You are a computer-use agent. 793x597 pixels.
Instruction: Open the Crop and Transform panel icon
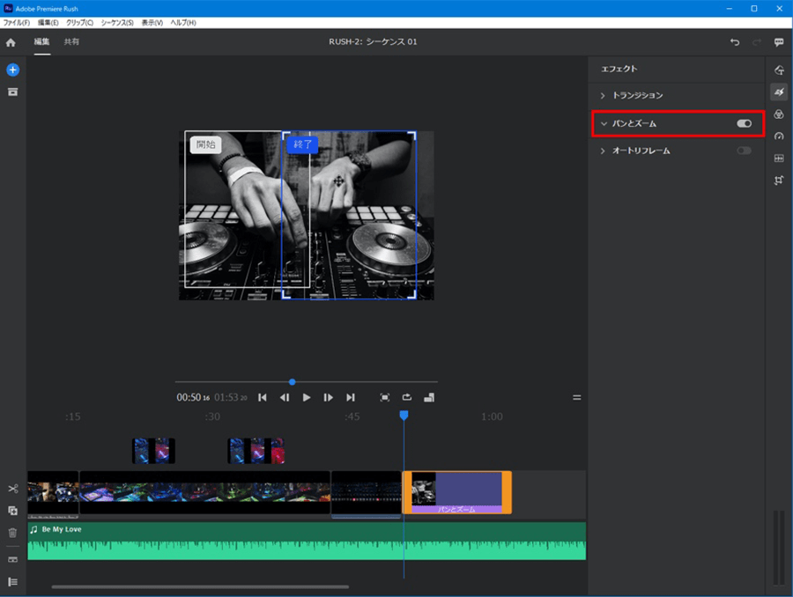(x=779, y=181)
